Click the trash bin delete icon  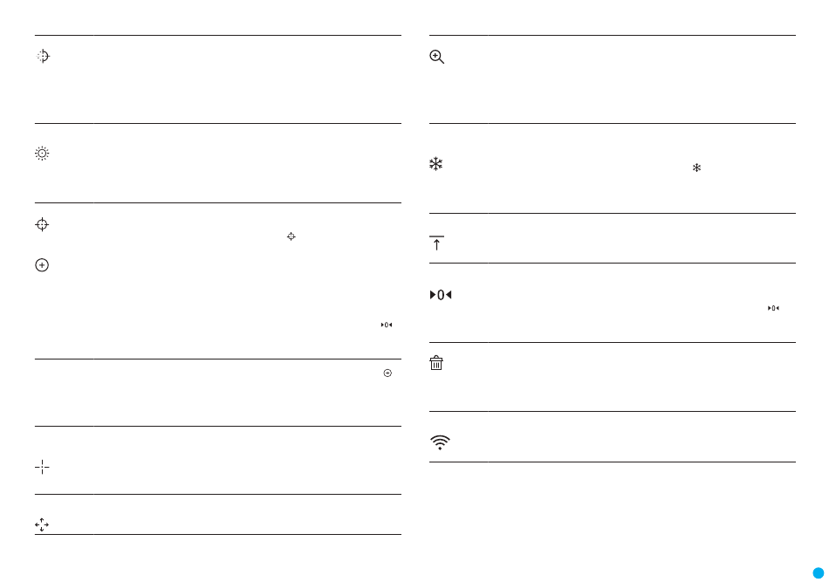[x=436, y=363]
